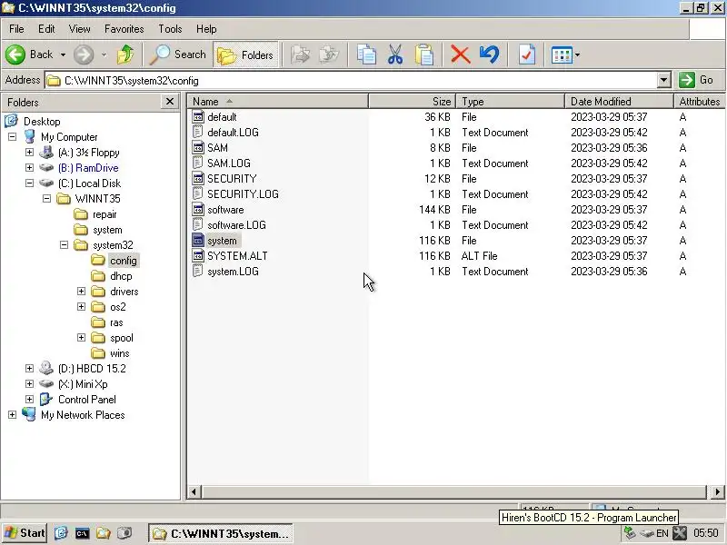727x545 pixels.
Task: Click the horizontal scrollbar right arrow
Action: tap(717, 491)
